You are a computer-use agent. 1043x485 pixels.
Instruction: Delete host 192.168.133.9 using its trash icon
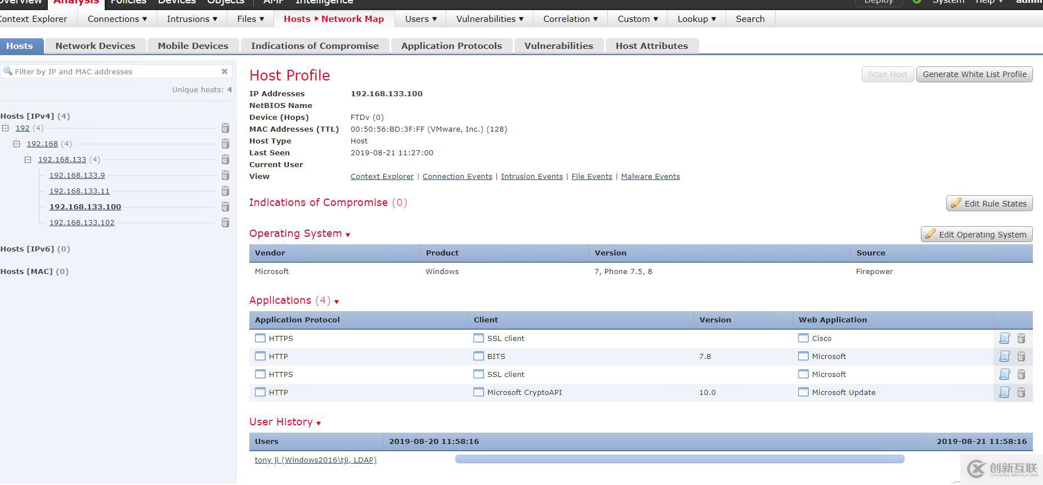(x=225, y=175)
